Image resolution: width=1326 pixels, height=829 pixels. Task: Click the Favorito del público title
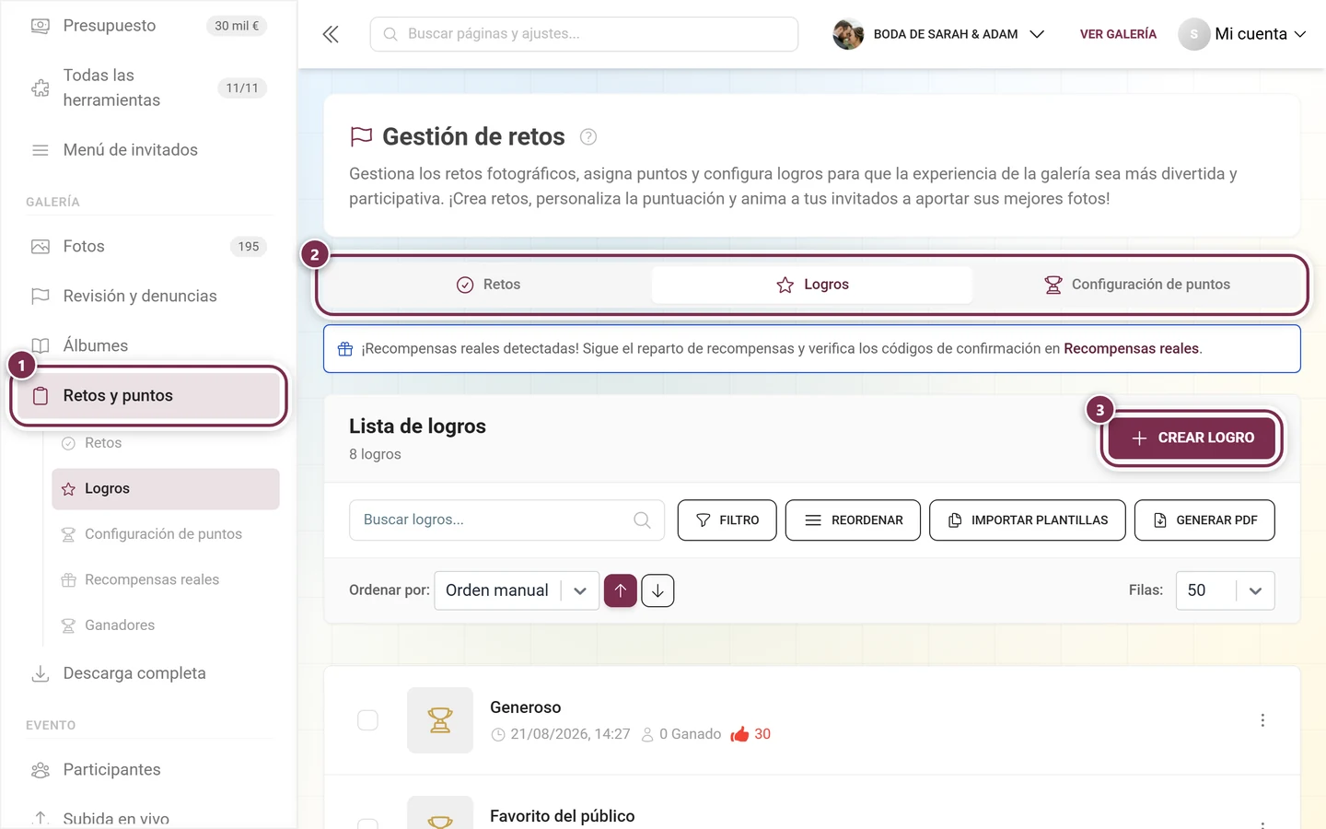point(562,816)
